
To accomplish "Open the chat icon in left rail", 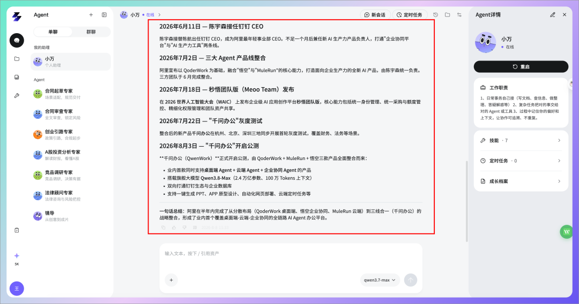I will tap(17, 41).
